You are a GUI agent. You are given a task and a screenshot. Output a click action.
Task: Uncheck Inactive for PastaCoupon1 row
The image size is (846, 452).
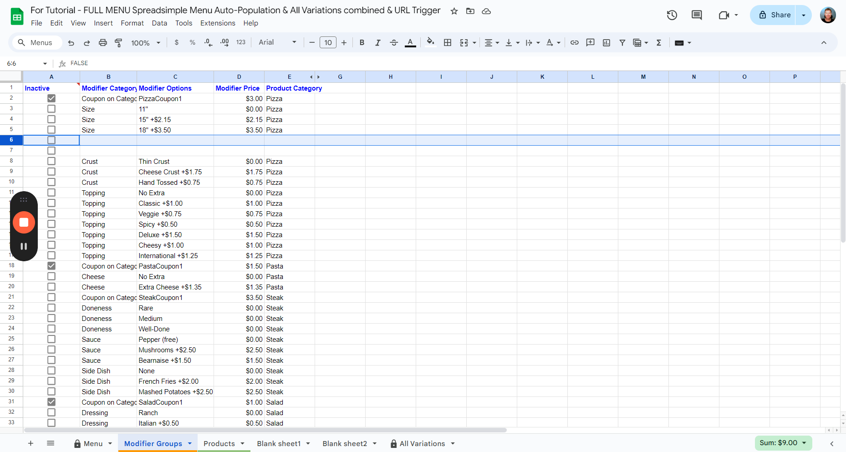[x=51, y=266]
